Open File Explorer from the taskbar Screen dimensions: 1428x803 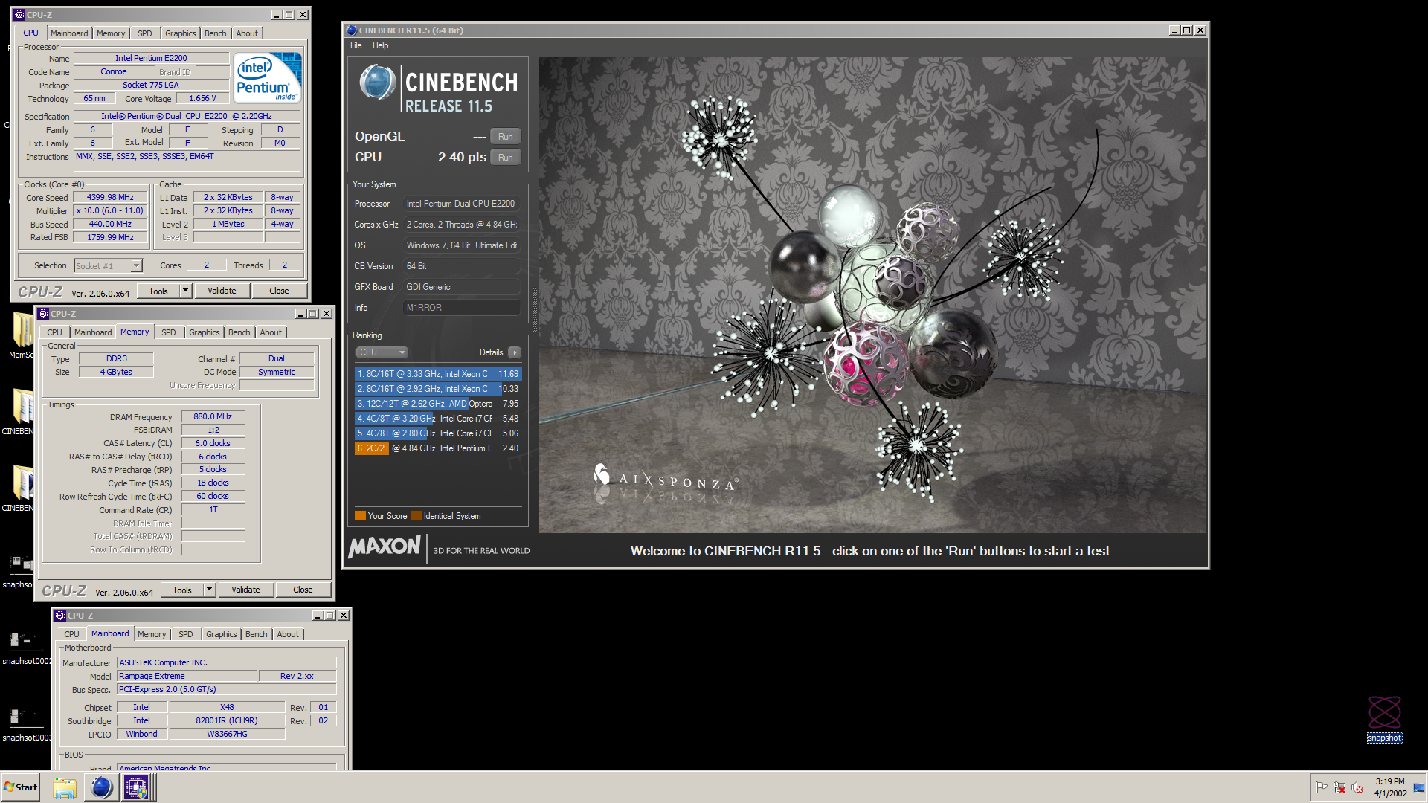[x=65, y=787]
